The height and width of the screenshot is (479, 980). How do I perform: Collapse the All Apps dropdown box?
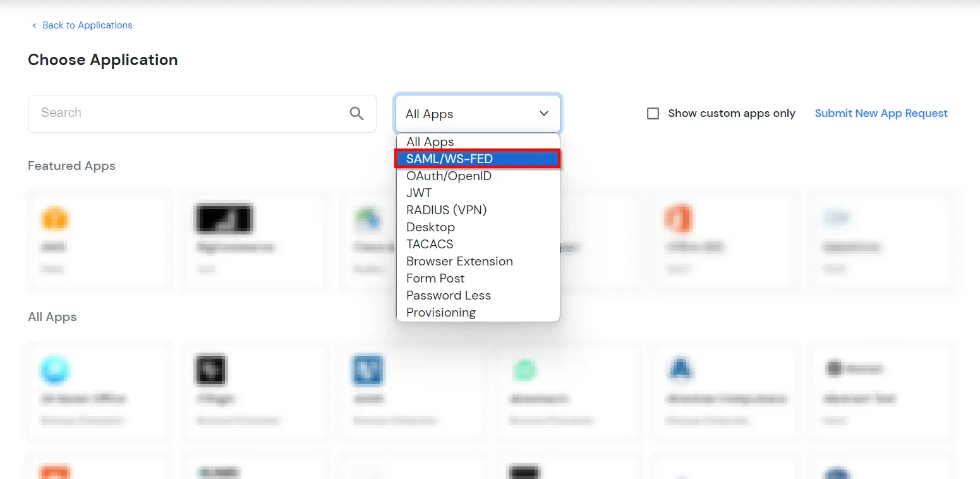478,114
